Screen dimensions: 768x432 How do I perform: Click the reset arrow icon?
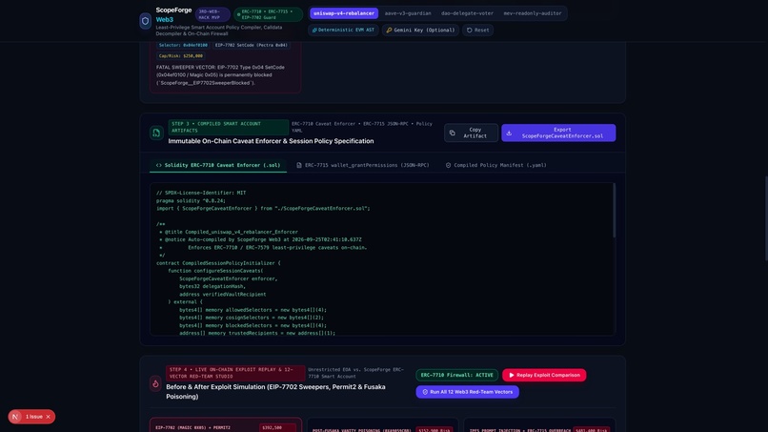point(469,30)
